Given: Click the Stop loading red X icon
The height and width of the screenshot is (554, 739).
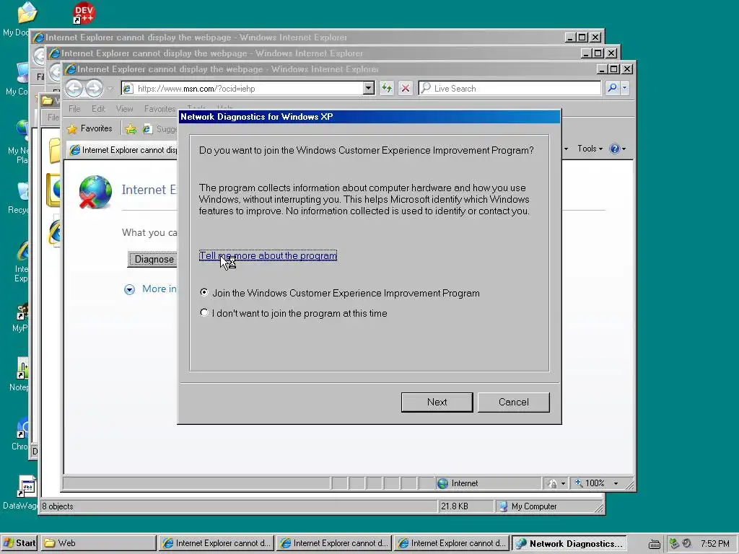Looking at the screenshot, I should (x=406, y=88).
